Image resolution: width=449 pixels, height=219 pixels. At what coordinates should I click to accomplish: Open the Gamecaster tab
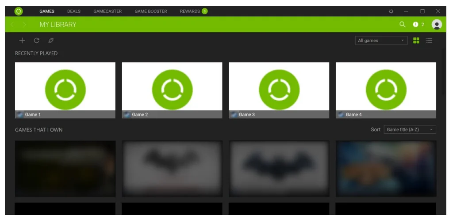(107, 11)
